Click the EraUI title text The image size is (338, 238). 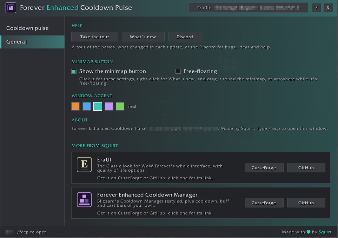click(x=104, y=160)
